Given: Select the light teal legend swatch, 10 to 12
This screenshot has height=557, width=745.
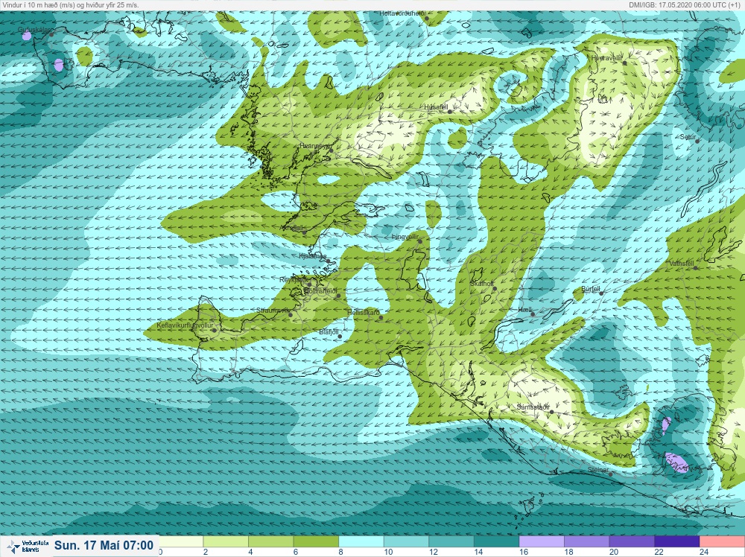Looking at the screenshot, I should click(406, 542).
